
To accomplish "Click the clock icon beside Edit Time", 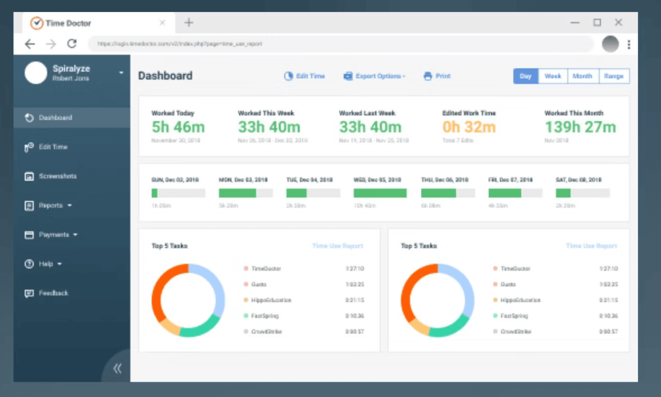I will (288, 76).
